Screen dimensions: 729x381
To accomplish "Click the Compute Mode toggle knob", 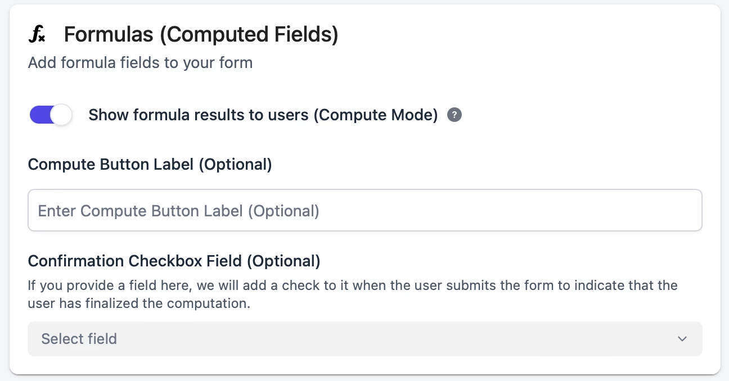I will pyautogui.click(x=61, y=115).
